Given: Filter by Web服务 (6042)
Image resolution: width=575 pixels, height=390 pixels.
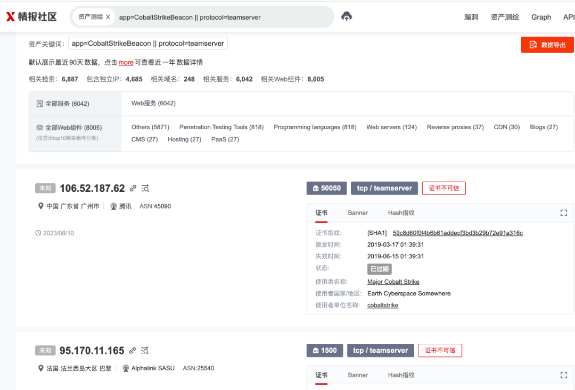Looking at the screenshot, I should (153, 103).
